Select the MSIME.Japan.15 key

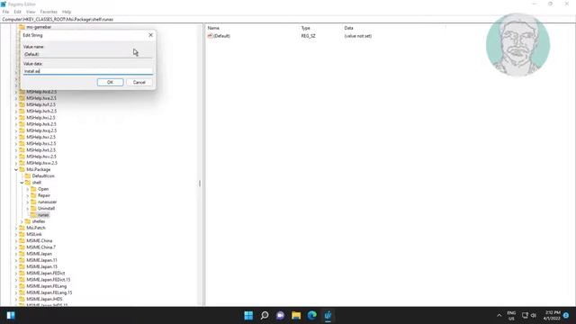[42, 266]
